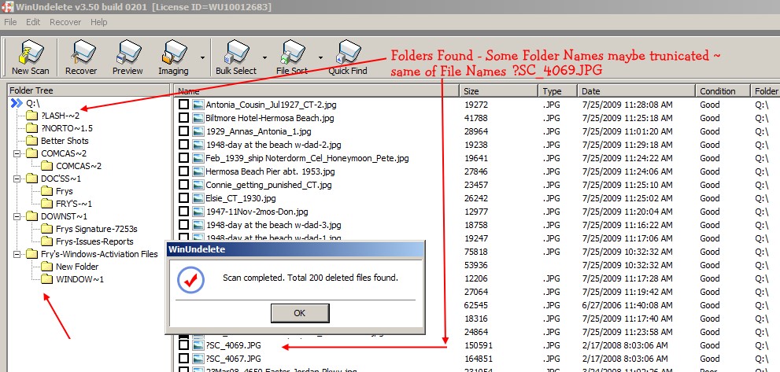
Task: Click the Bulk Select icon
Action: [235, 57]
